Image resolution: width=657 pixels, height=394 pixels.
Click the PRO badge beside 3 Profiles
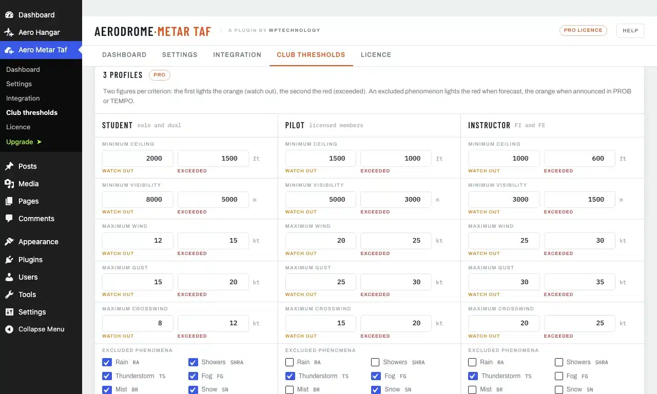160,75
